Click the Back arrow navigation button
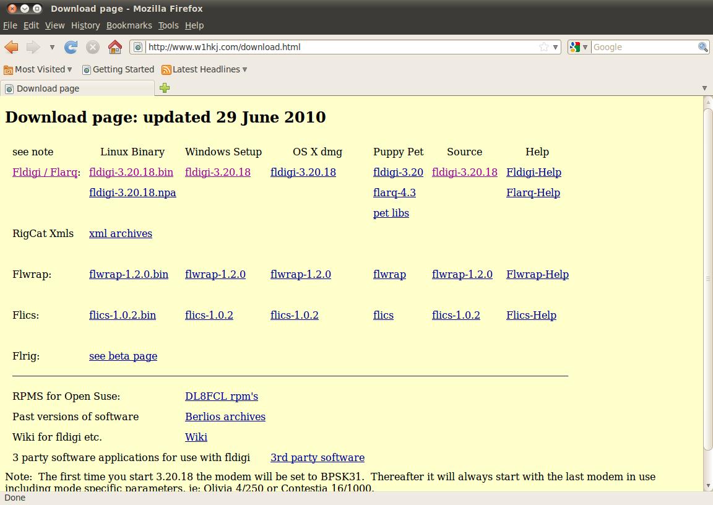The height and width of the screenshot is (505, 713). pos(11,47)
